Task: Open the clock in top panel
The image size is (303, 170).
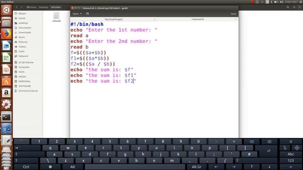Action: click(291, 2)
